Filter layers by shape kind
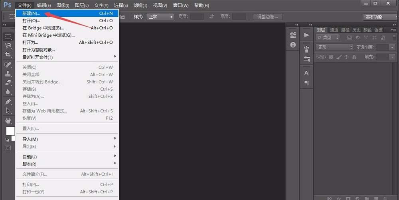 (x=374, y=37)
